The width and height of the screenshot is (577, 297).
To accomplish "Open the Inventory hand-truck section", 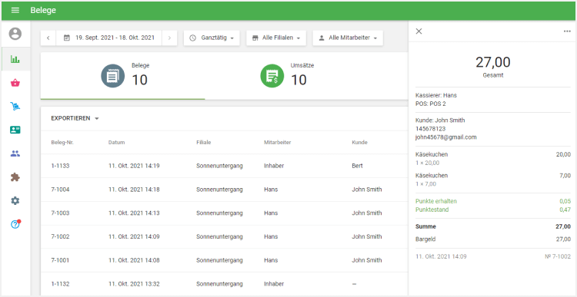I will click(15, 107).
